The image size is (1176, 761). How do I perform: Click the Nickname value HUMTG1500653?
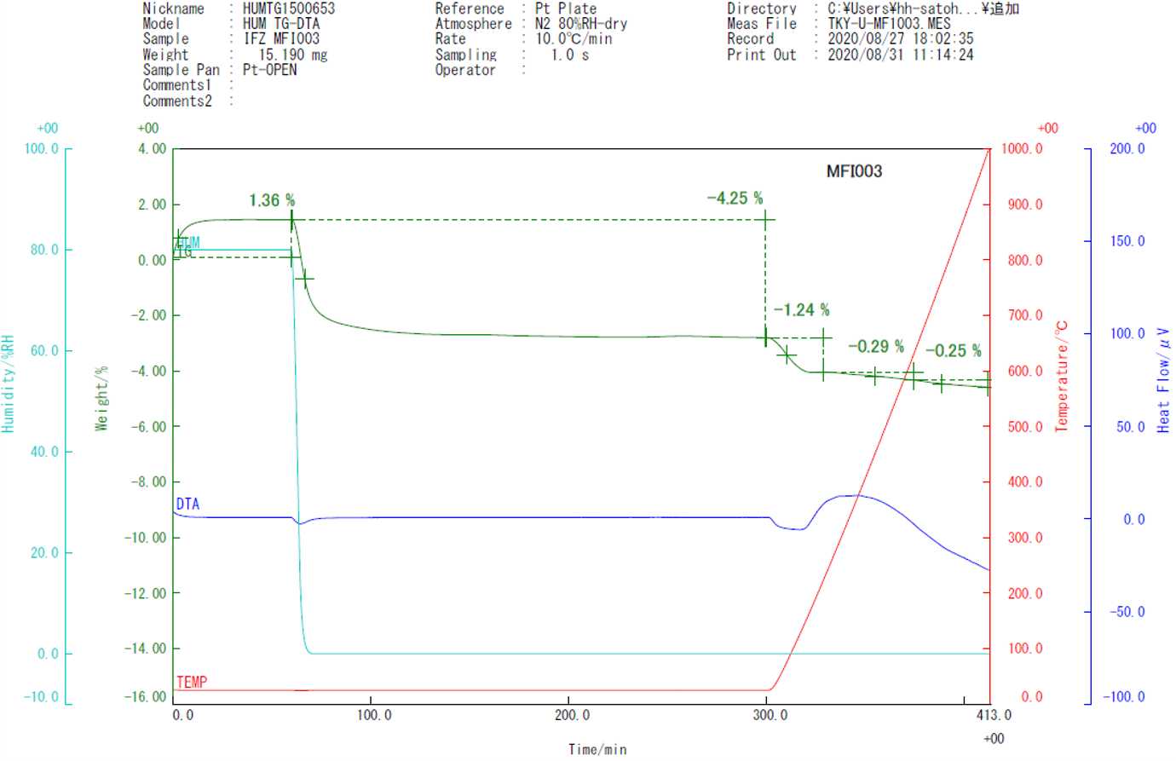(289, 9)
